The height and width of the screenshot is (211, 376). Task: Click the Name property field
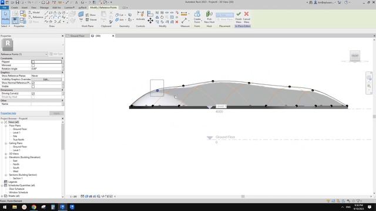(x=46, y=104)
